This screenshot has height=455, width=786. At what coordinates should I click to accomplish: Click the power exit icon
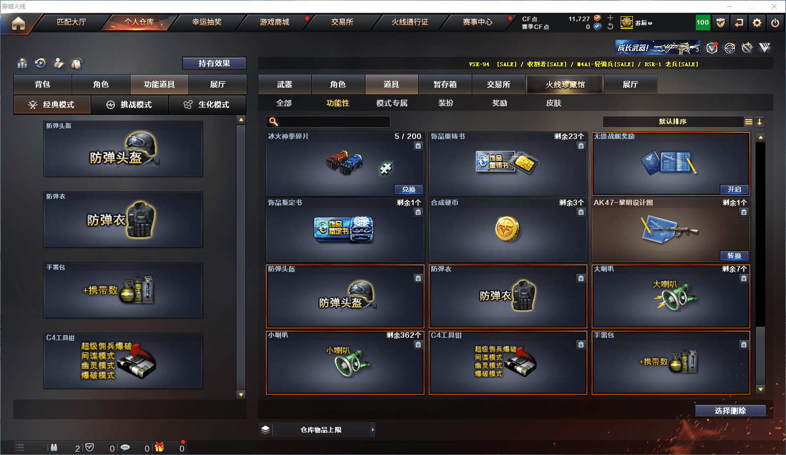[x=775, y=23]
